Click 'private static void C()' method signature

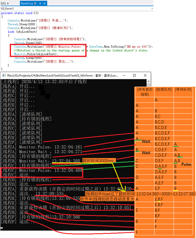pos(20,13)
